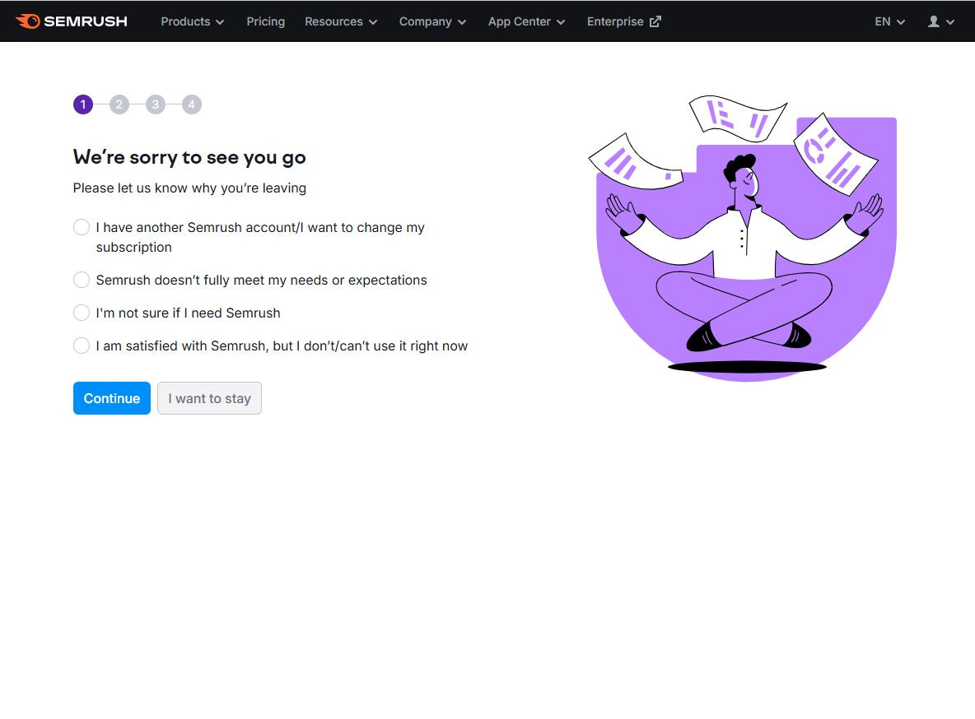
Task: Select 'I am satisfied with Semrush' radio option
Action: [x=82, y=346]
